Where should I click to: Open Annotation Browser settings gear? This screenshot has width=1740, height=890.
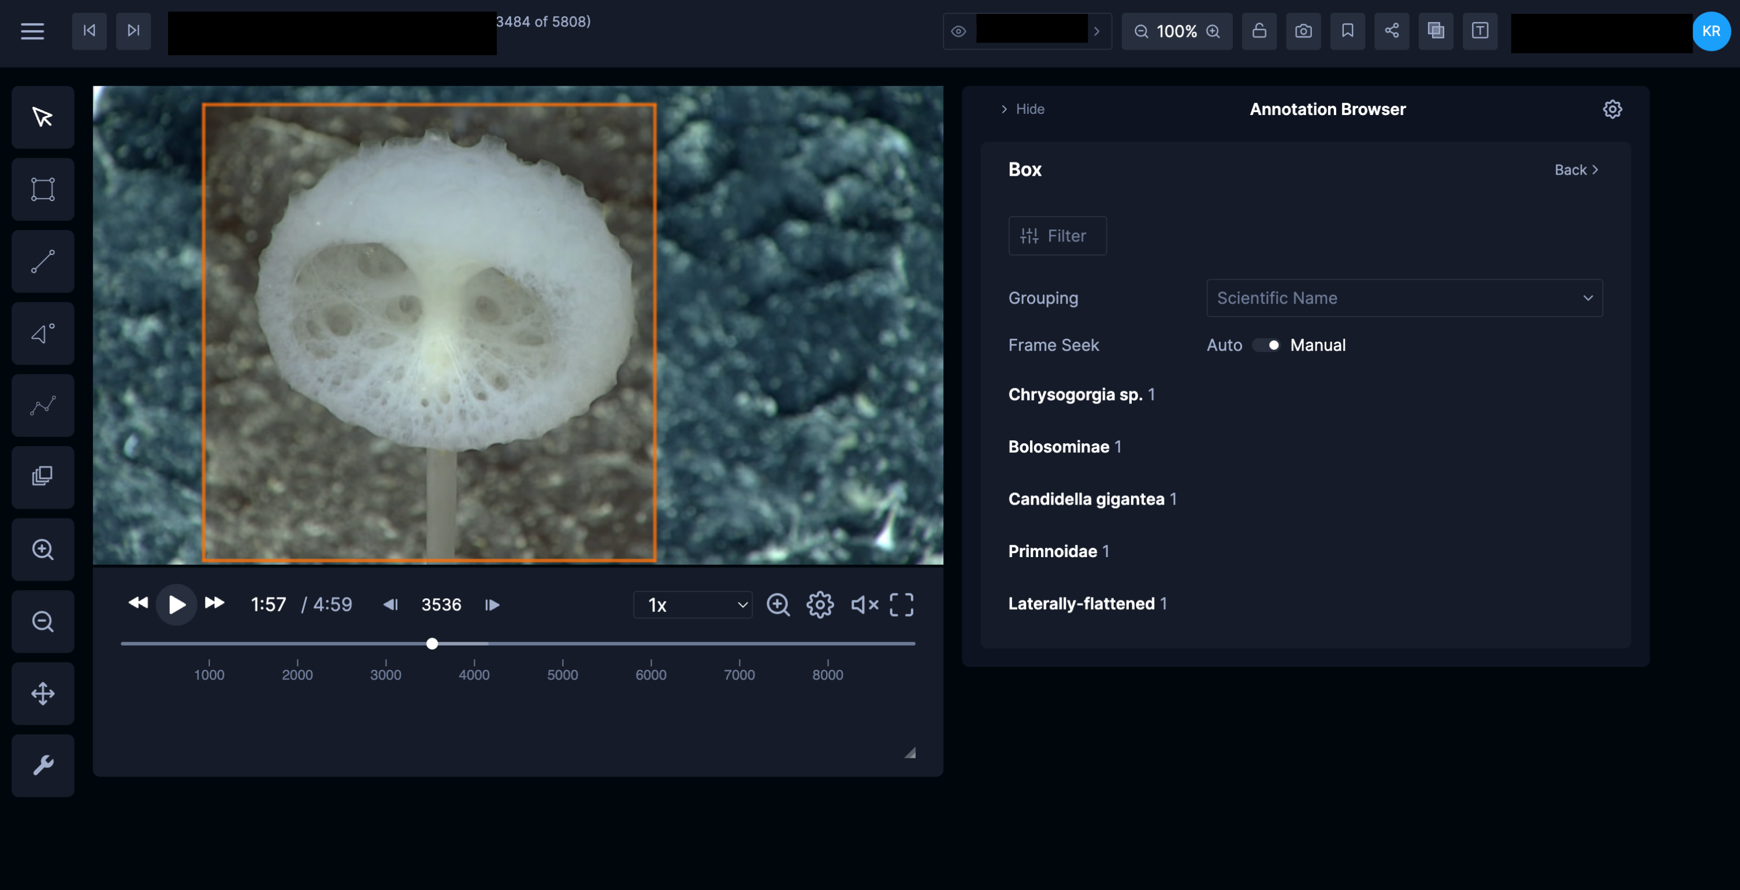coord(1612,109)
